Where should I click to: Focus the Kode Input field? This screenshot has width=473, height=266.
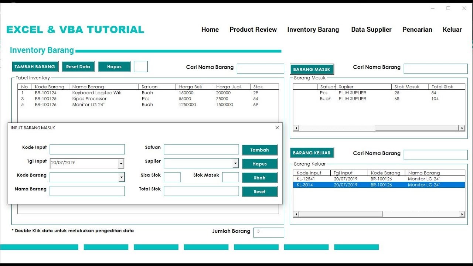87,149
